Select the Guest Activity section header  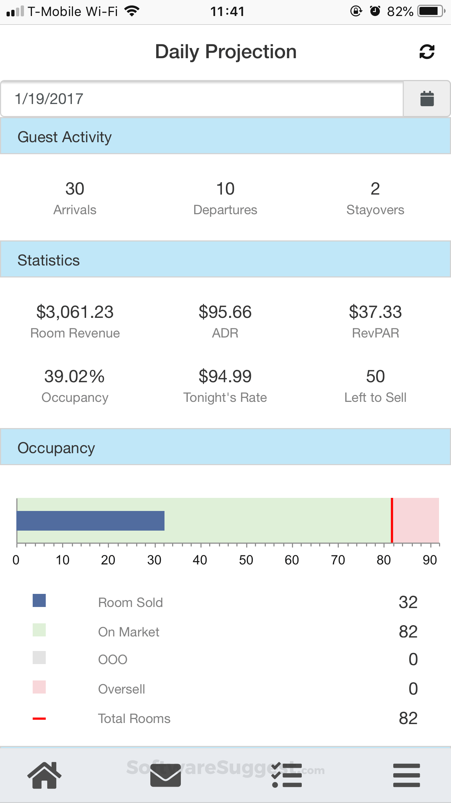[x=225, y=137]
